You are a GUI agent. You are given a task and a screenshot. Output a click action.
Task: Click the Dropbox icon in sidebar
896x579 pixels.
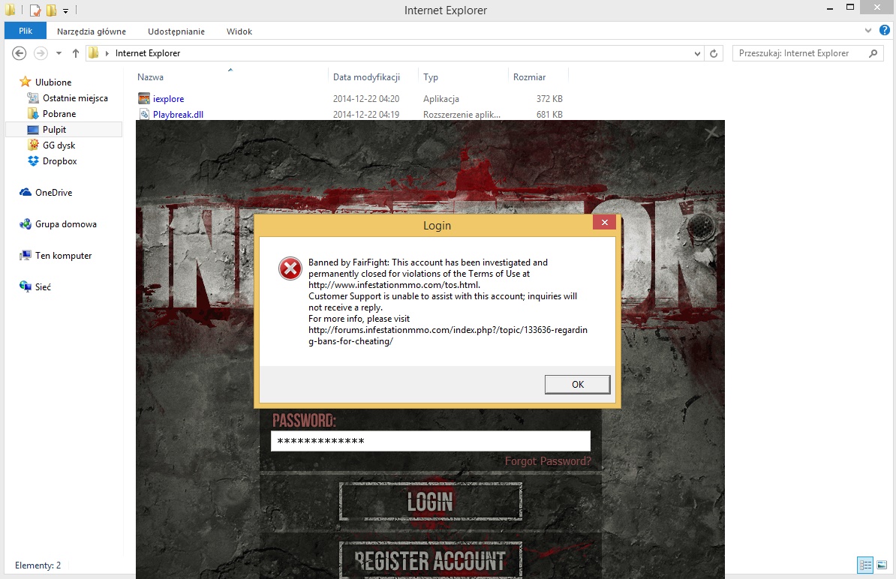(x=33, y=161)
